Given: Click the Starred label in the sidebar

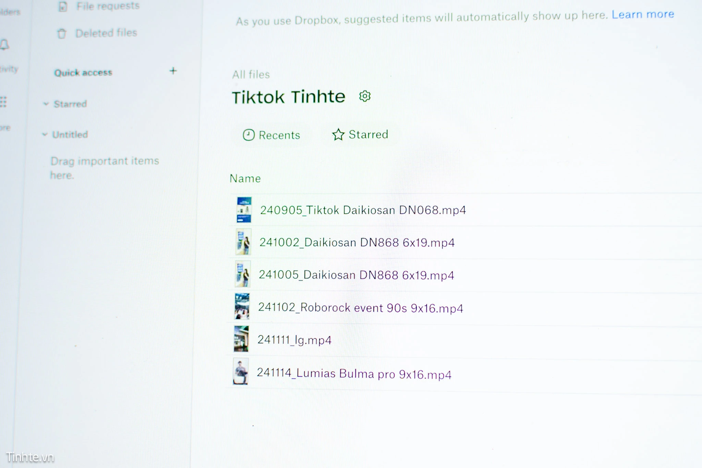Looking at the screenshot, I should tap(70, 104).
